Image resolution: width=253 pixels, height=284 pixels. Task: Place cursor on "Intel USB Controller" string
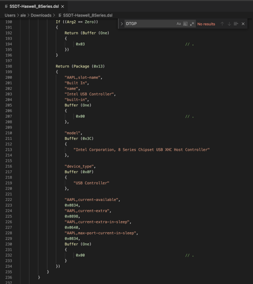click(x=90, y=94)
